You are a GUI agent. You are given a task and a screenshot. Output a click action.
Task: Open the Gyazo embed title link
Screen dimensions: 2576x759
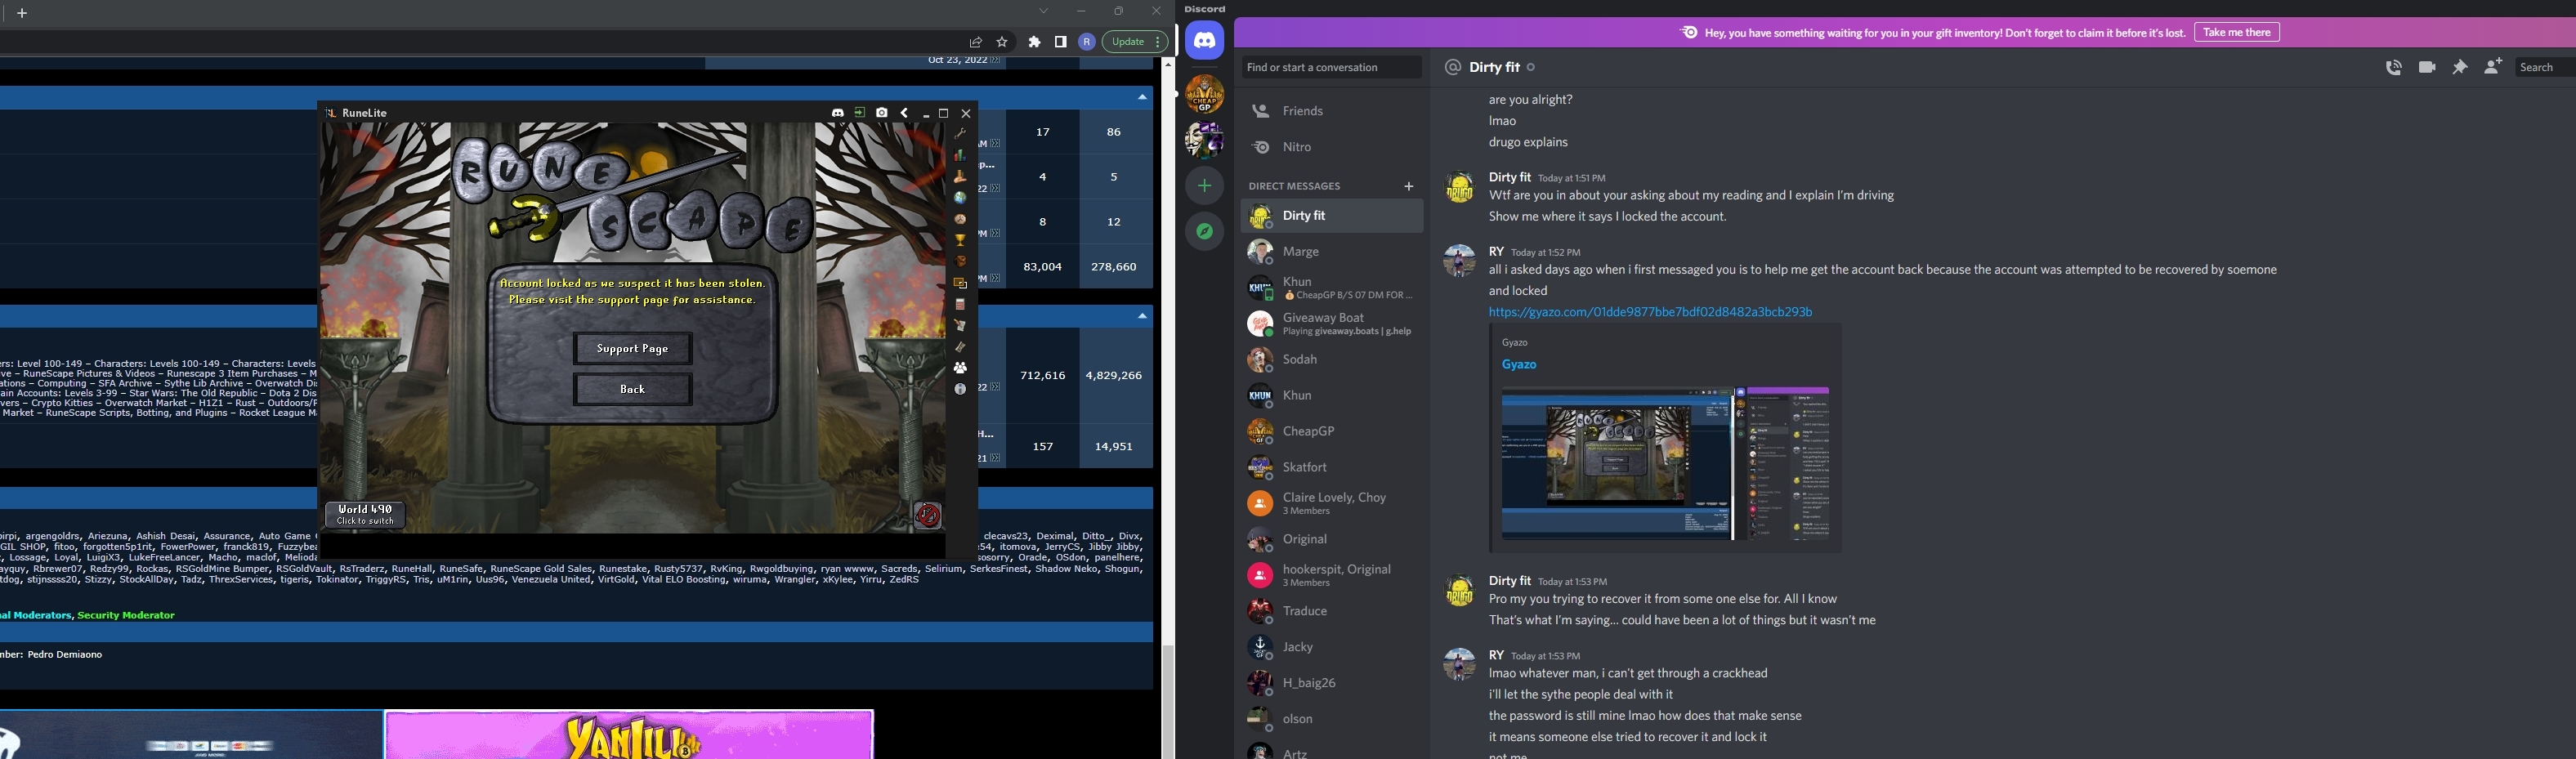[x=1519, y=365]
